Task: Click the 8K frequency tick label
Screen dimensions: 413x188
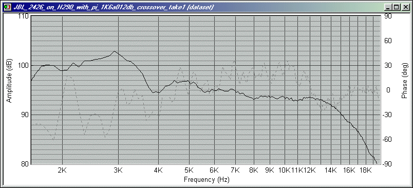Action: [x=254, y=170]
